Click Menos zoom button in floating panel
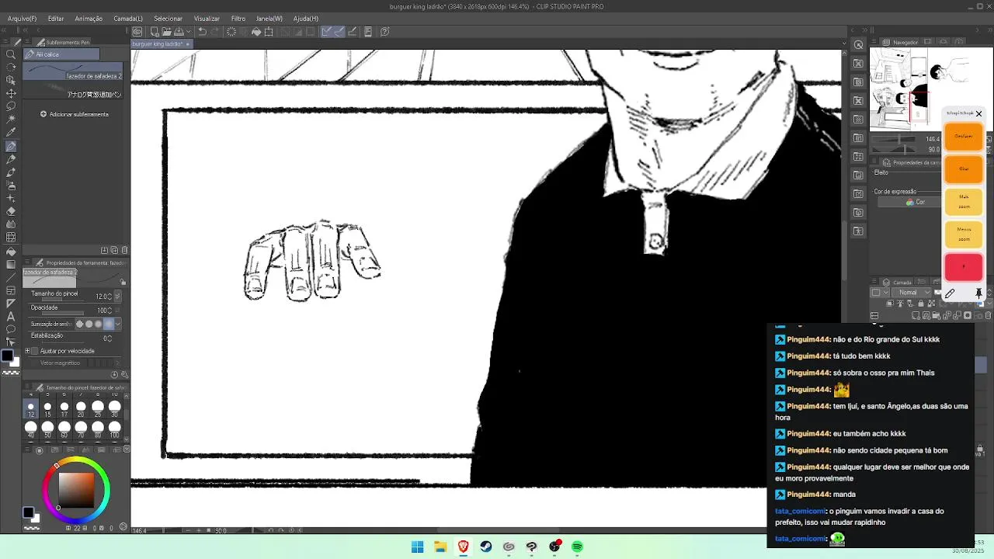This screenshot has width=994, height=559. 964,234
